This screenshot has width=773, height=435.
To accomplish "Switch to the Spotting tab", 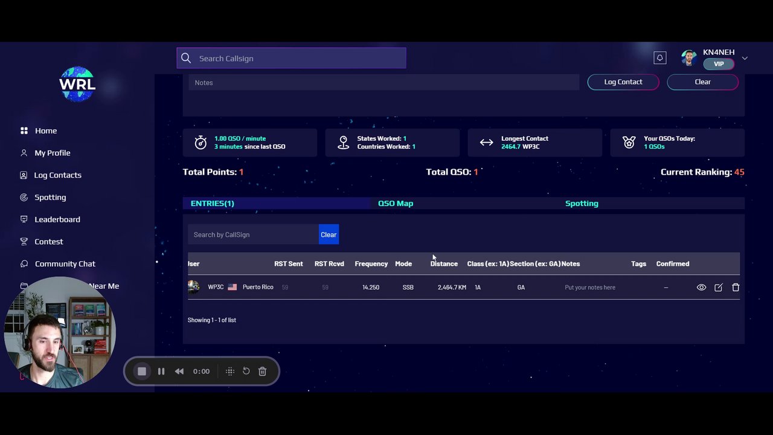I will pos(582,203).
